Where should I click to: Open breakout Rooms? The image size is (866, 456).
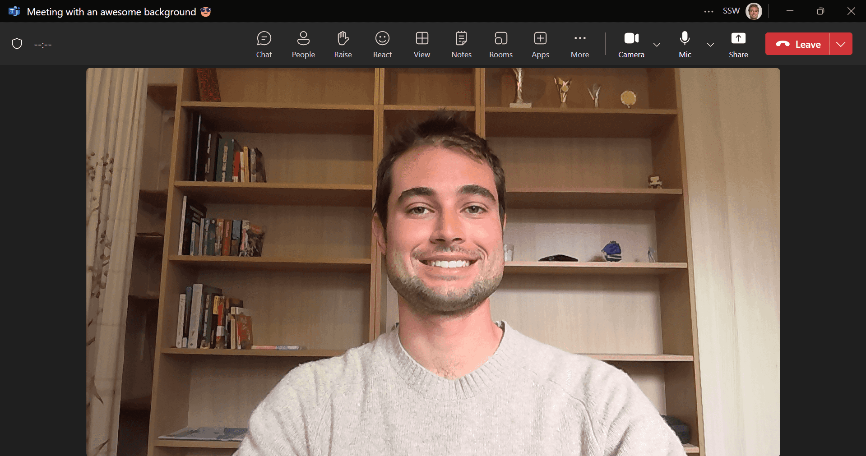coord(500,44)
